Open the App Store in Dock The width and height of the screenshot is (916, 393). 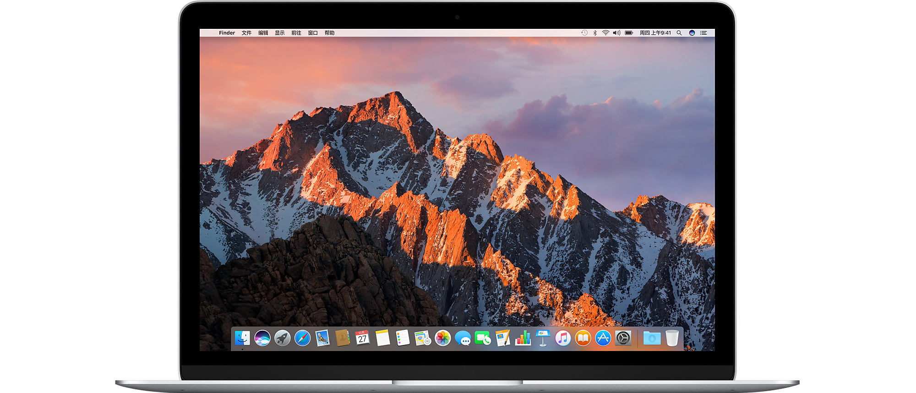coord(603,338)
